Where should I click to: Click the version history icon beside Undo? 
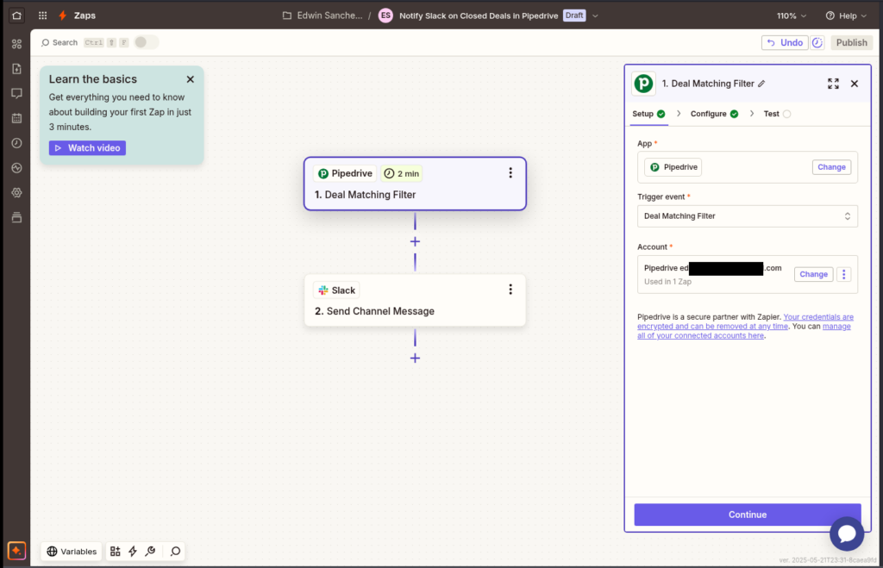(817, 43)
